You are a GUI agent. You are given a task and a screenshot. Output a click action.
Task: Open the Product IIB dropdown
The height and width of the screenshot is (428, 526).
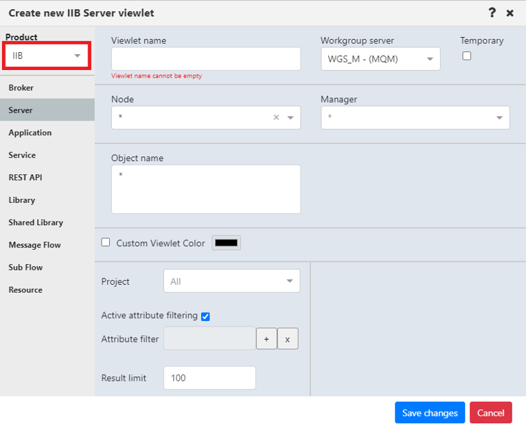(47, 56)
